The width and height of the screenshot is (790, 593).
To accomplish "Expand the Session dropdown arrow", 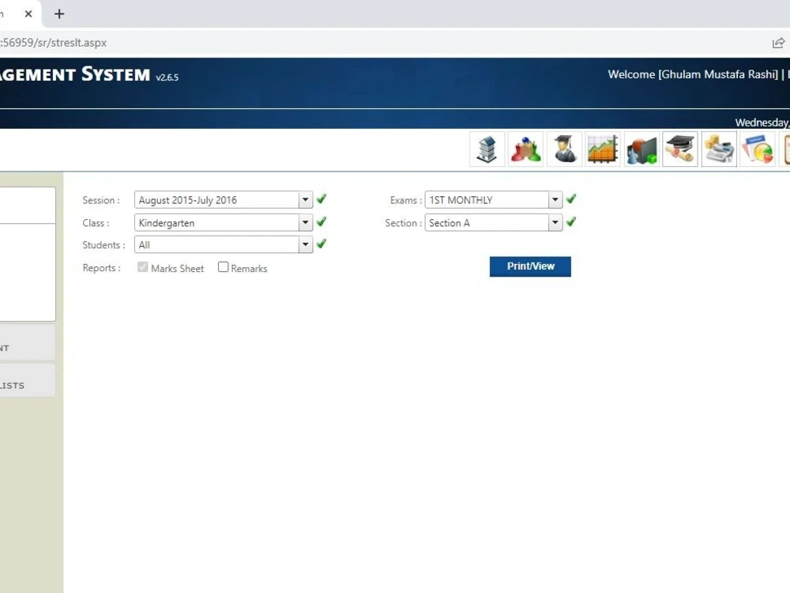I will [305, 200].
